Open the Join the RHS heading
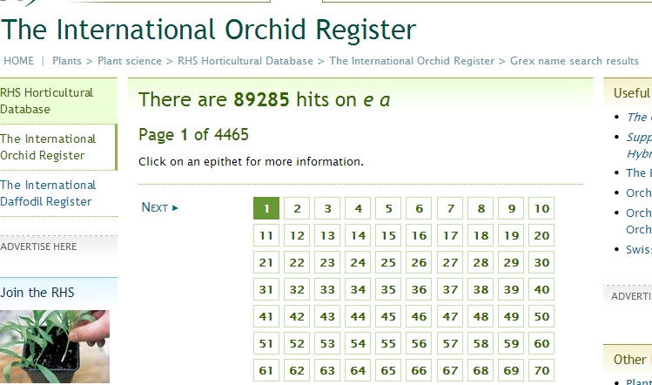This screenshot has height=385, width=652. coord(37,292)
